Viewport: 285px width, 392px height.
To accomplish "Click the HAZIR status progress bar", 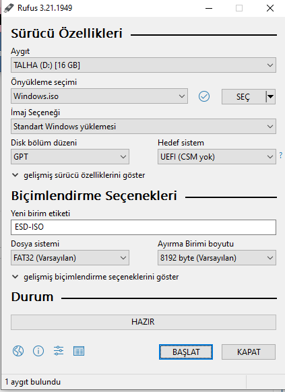I will click(144, 322).
